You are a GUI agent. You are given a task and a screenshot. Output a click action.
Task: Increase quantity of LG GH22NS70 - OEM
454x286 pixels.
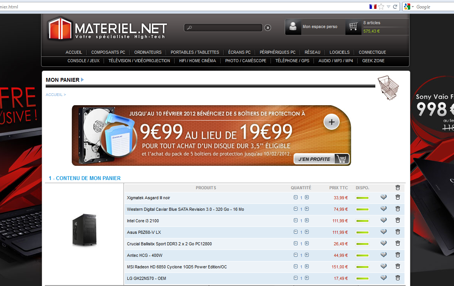pos(307,278)
